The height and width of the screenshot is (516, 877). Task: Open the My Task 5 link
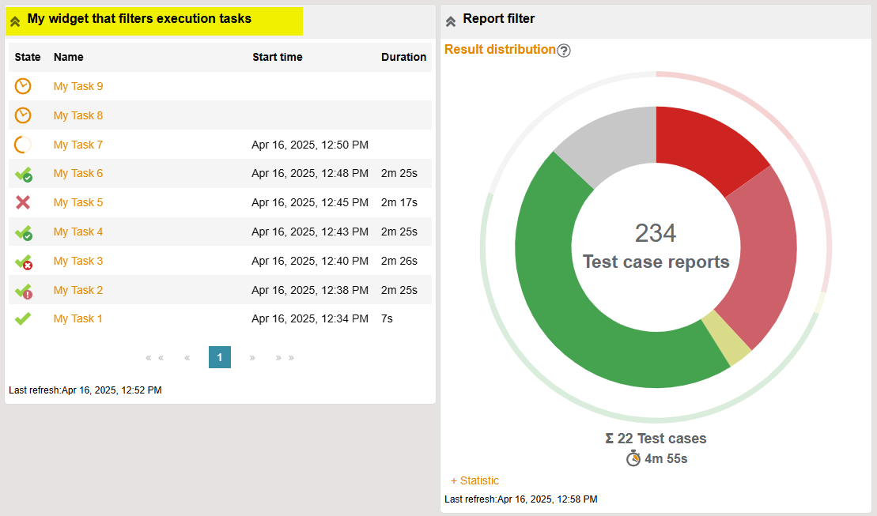coord(77,202)
